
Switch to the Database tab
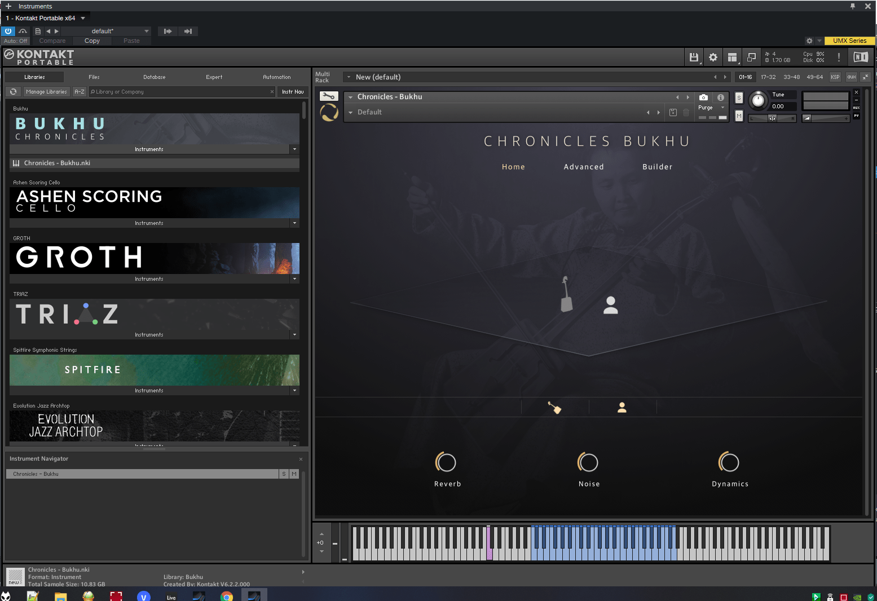pyautogui.click(x=154, y=77)
